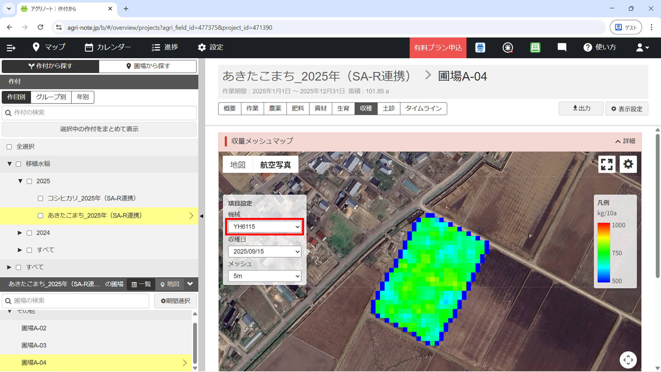Switch the map to 地図 mode

click(x=238, y=165)
